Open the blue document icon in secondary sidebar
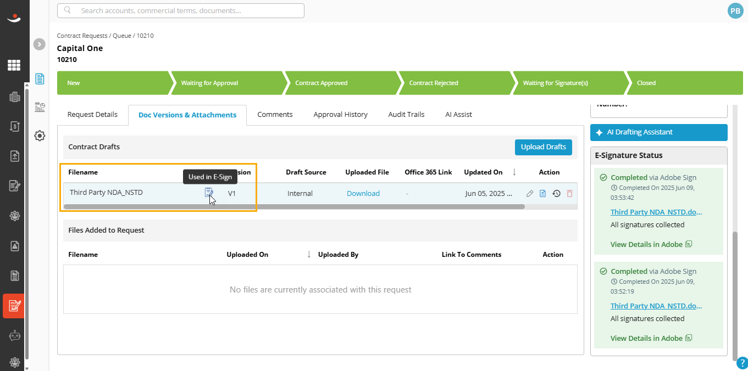 [40, 78]
